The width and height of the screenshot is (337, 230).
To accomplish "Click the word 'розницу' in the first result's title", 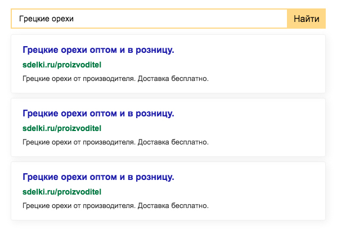I will point(154,50).
